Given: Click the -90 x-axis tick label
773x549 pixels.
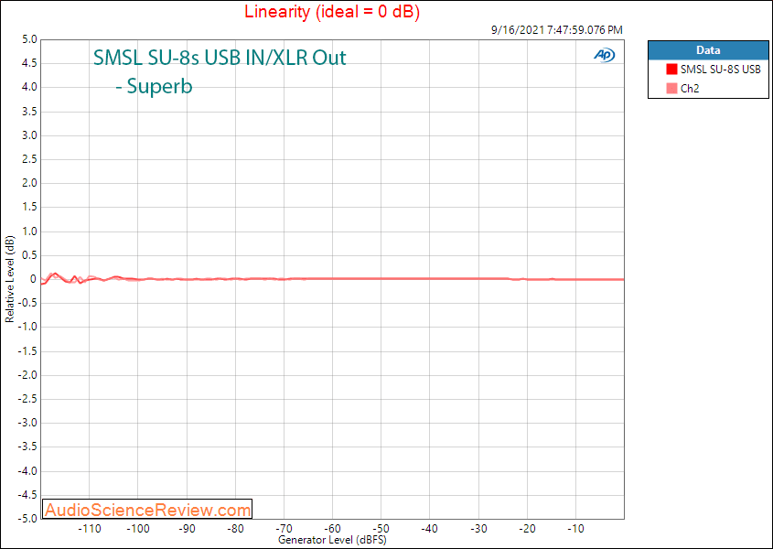Looking at the screenshot, I should pyautogui.click(x=187, y=529).
